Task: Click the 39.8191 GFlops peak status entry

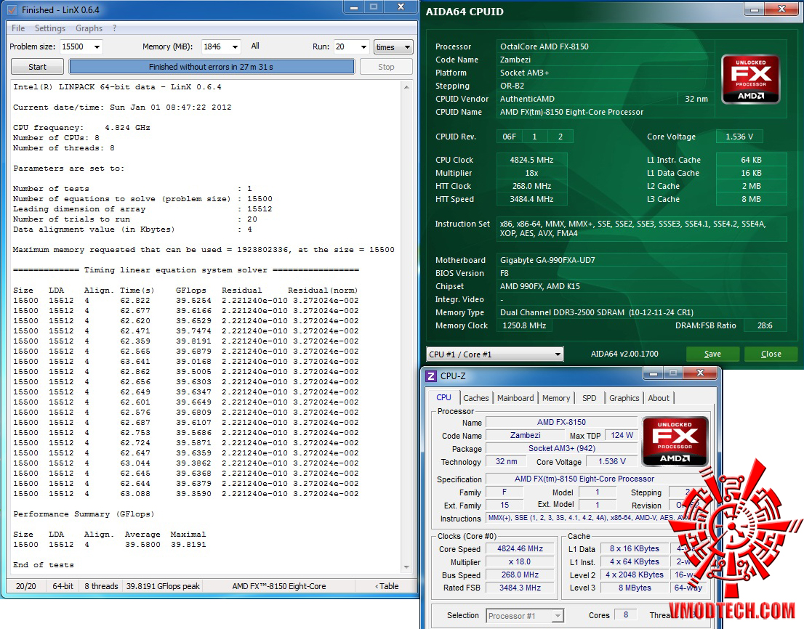Action: [163, 586]
